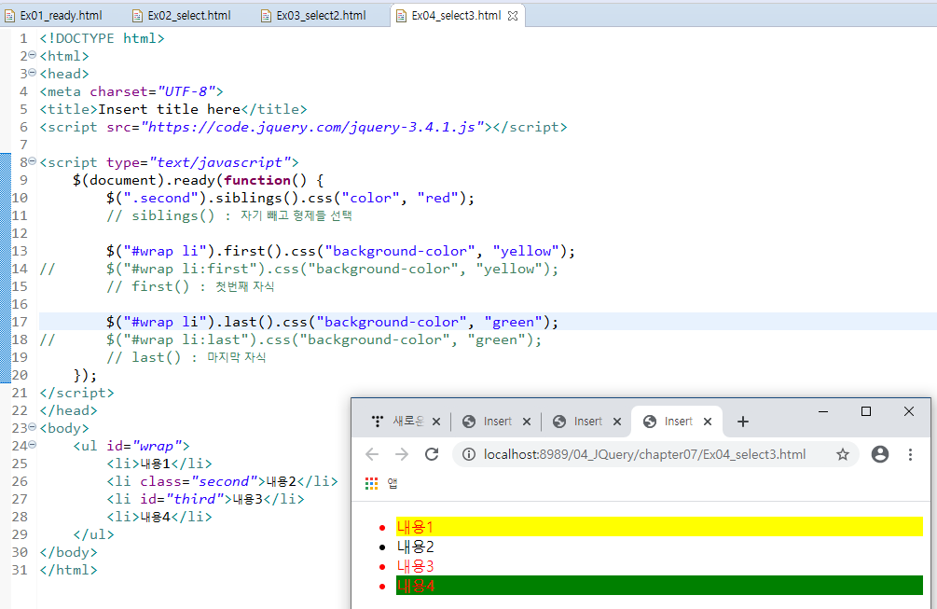Select the Ex04_select3.html editor tab
The height and width of the screenshot is (609, 937).
coord(456,16)
